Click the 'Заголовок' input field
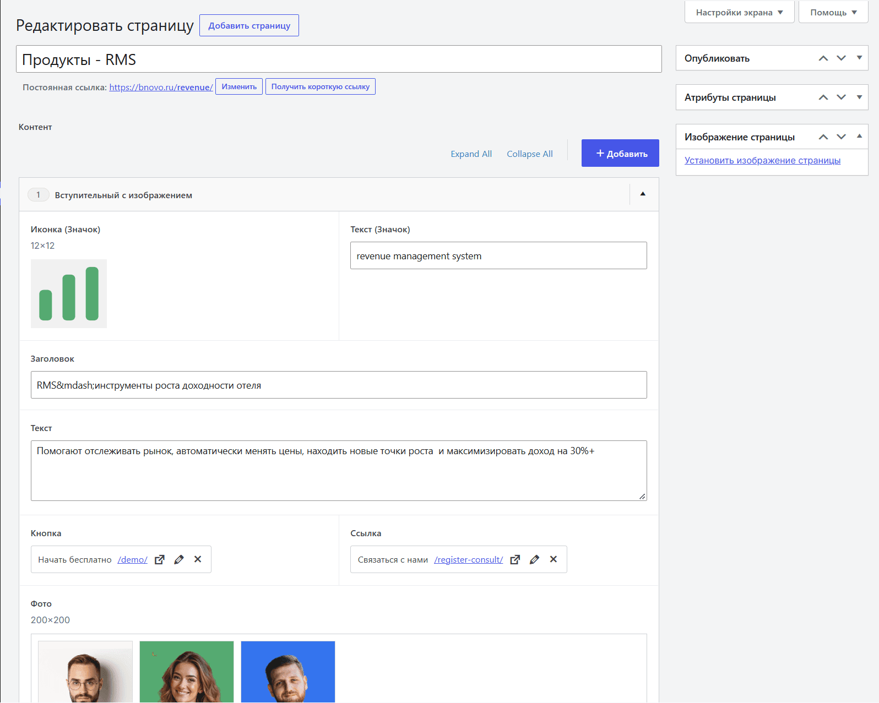This screenshot has width=879, height=703. (339, 385)
